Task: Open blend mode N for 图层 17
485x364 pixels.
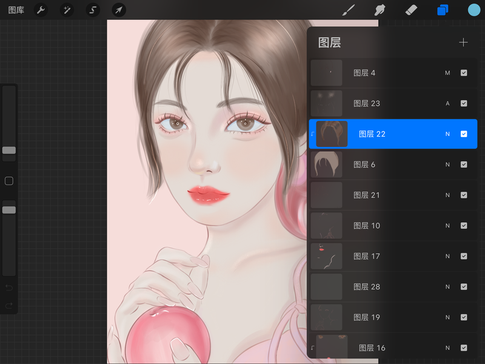Action: coord(447,256)
